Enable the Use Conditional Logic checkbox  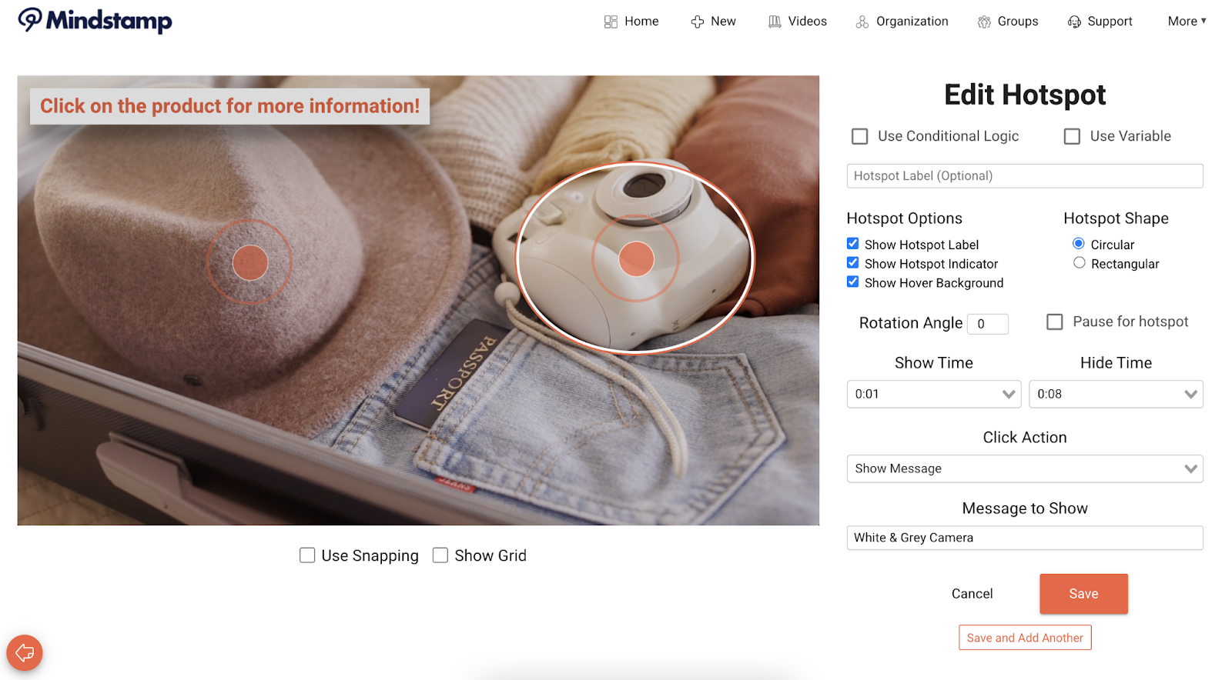859,136
